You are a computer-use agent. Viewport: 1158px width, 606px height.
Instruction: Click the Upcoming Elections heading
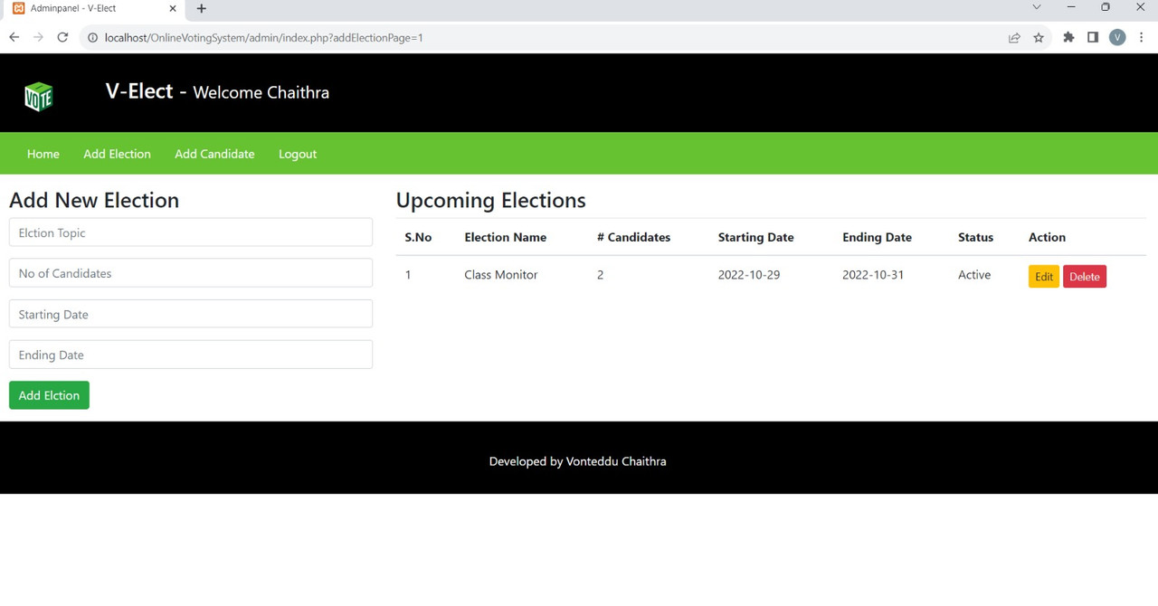[490, 200]
